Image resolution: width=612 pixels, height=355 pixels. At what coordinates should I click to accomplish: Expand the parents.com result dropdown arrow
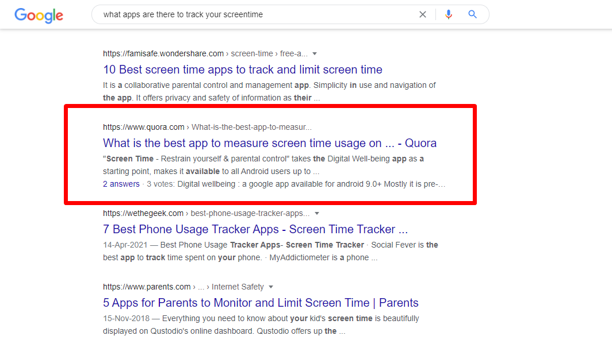pyautogui.click(x=271, y=287)
